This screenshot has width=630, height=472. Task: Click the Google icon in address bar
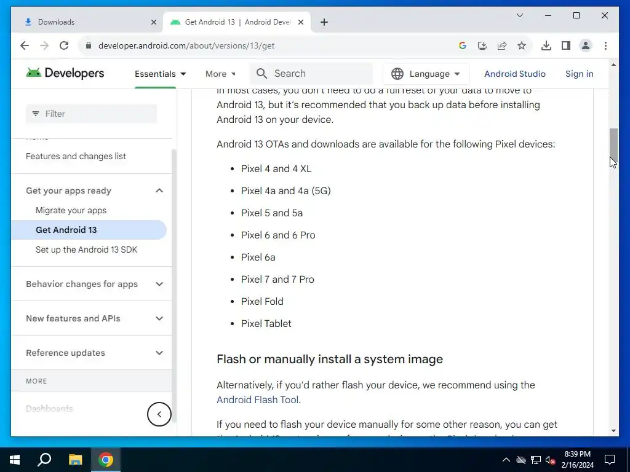(463, 45)
